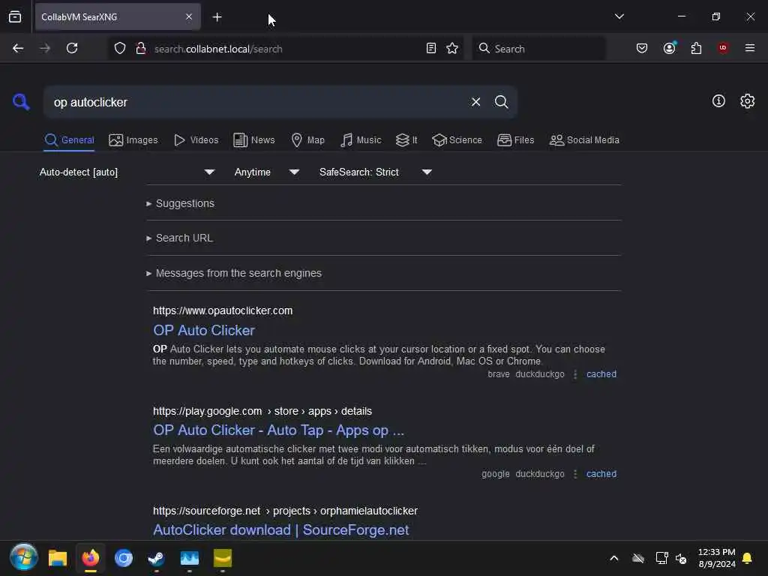
Task: Click the address bar URL
Action: [x=218, y=49]
